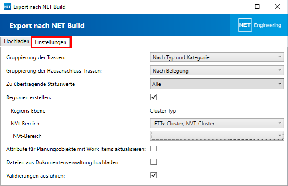Viewport: 288px width, 186px height.
Task: Uncheck Regionen erstellen checkbox
Action: [x=154, y=97]
